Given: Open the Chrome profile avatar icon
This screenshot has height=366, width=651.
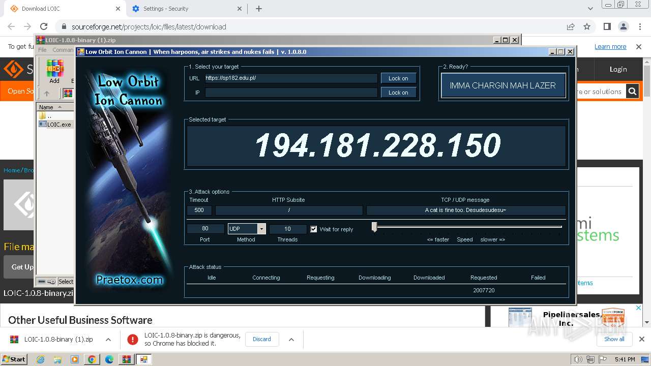Looking at the screenshot, I should point(623,26).
